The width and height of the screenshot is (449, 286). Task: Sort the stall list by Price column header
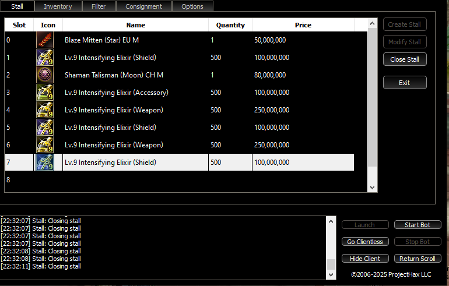click(303, 25)
